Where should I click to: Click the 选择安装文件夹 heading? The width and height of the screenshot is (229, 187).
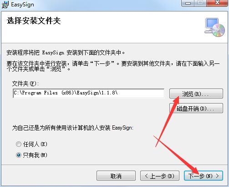34,21
